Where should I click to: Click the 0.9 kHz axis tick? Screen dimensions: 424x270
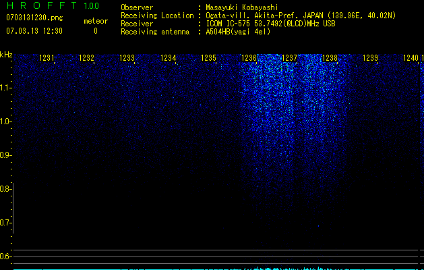pyautogui.click(x=5, y=155)
